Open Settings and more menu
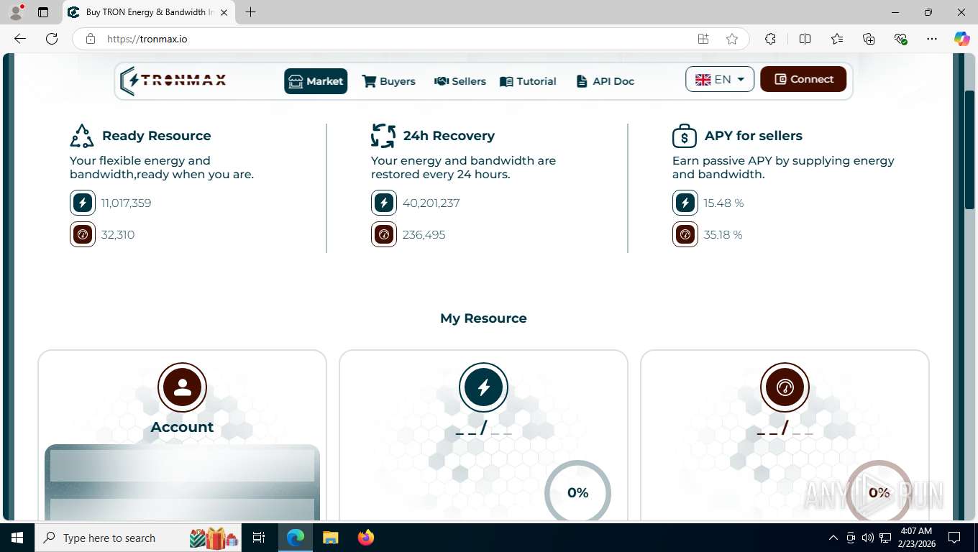This screenshot has height=552, width=978. [932, 39]
